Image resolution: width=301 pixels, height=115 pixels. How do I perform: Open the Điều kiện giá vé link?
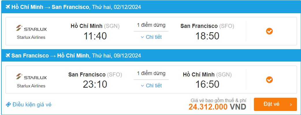click(32, 105)
